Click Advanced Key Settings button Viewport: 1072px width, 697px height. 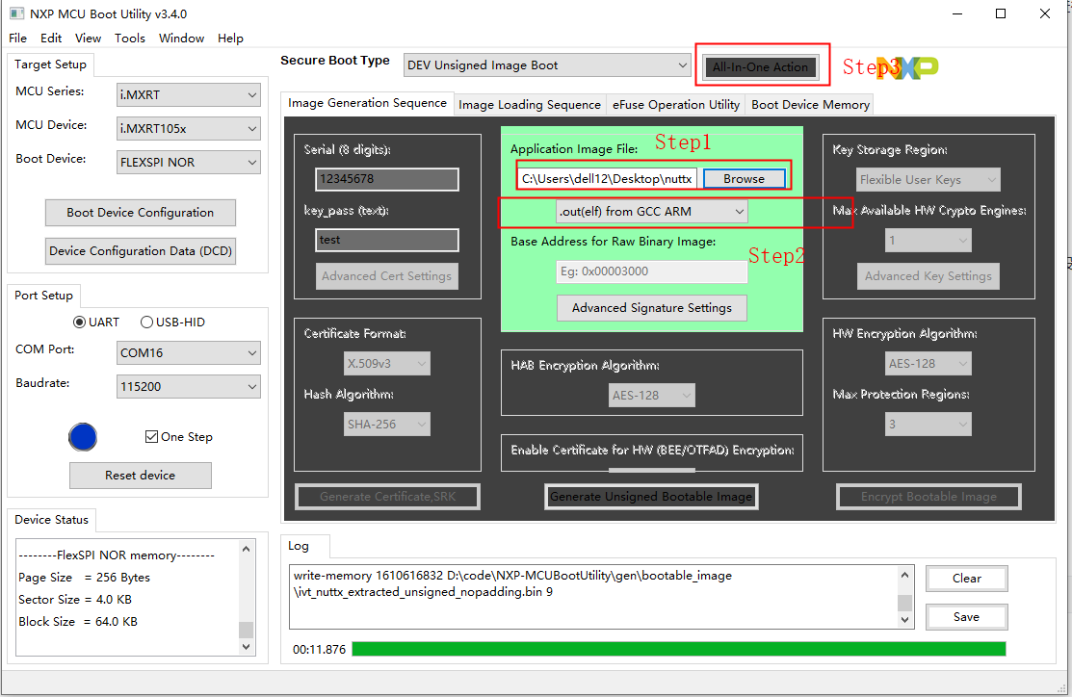(928, 276)
